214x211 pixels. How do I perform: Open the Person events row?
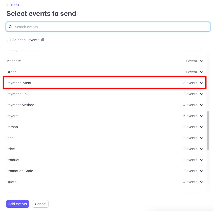(x=106, y=127)
